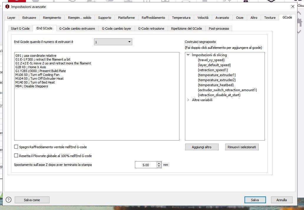The image size is (304, 210).
Task: Switch to the Start G-Code tab
Action: coord(20,29)
